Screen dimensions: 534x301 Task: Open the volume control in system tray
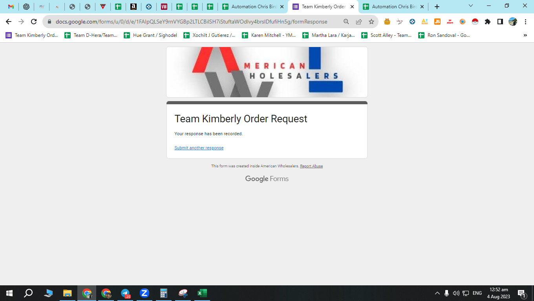[456, 293]
